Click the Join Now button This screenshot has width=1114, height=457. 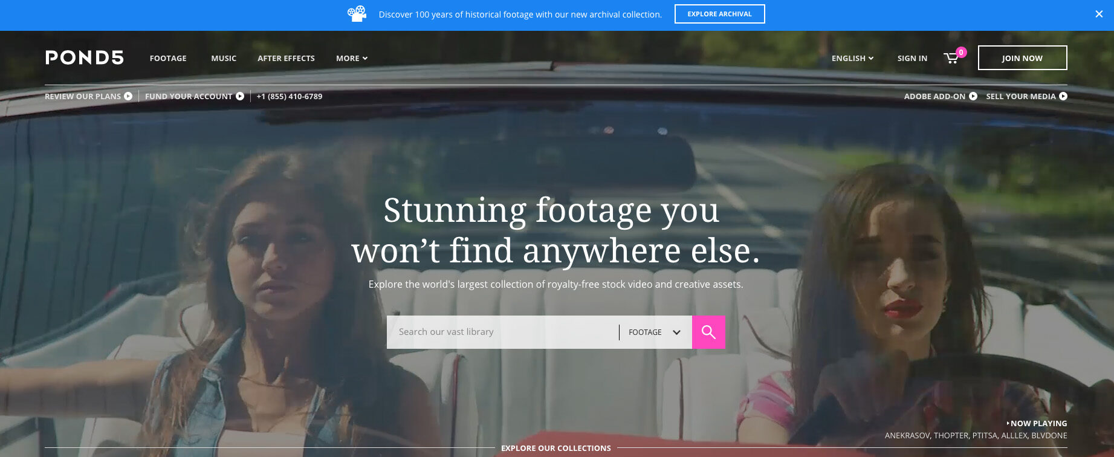click(1022, 58)
